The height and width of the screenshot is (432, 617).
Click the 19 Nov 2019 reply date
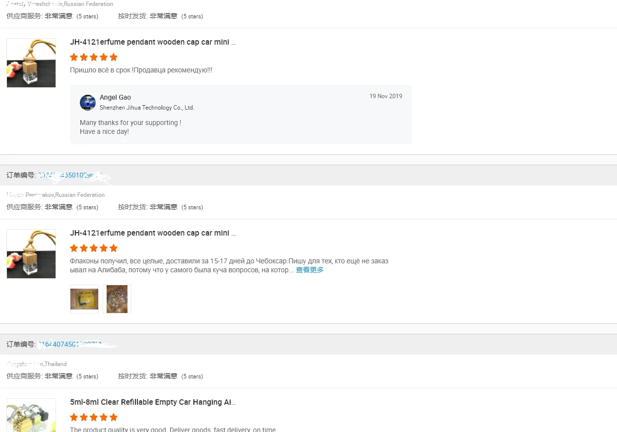(385, 96)
